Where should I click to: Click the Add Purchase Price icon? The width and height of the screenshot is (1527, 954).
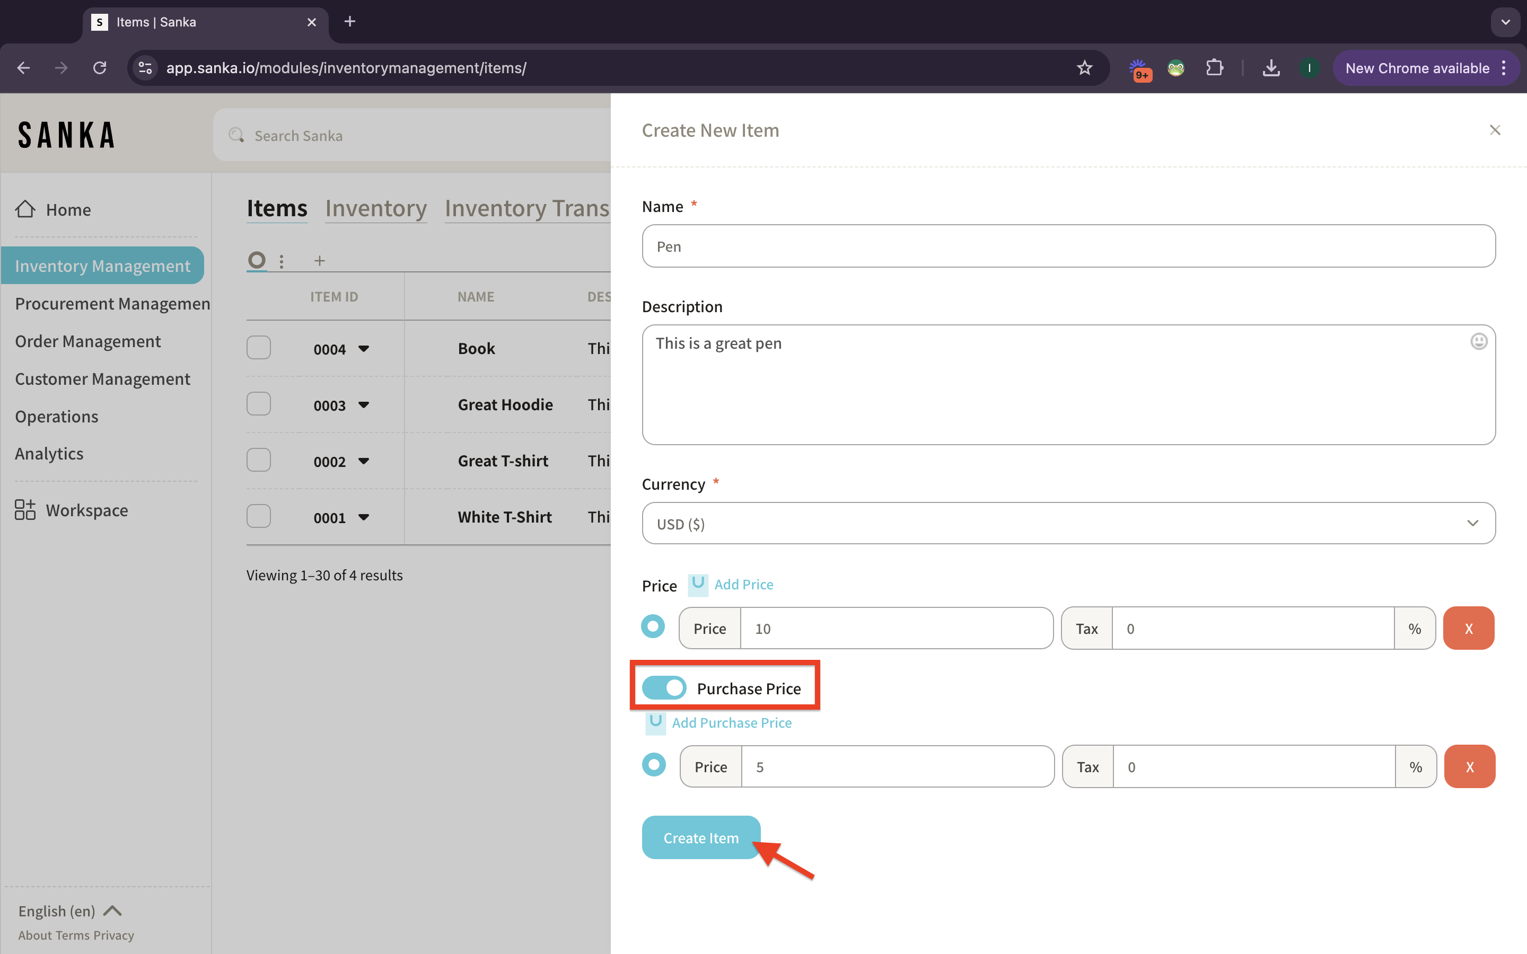(655, 722)
